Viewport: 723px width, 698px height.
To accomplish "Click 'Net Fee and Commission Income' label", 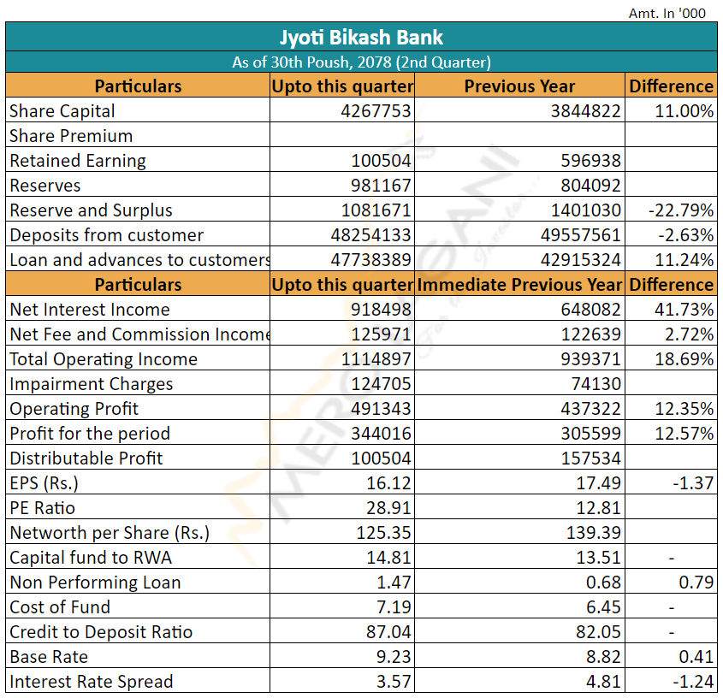I will click(139, 334).
